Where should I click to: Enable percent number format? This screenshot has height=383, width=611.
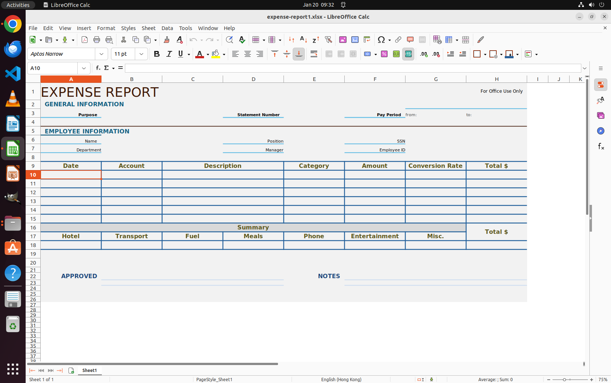pyautogui.click(x=384, y=54)
